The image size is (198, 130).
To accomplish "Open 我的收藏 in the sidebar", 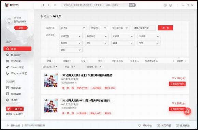I will (x=14, y=94).
